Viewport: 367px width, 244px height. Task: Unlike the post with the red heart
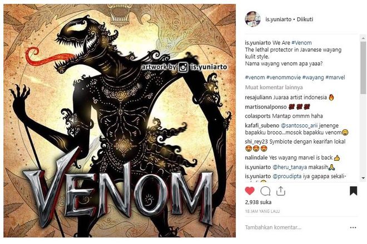[x=250, y=191]
